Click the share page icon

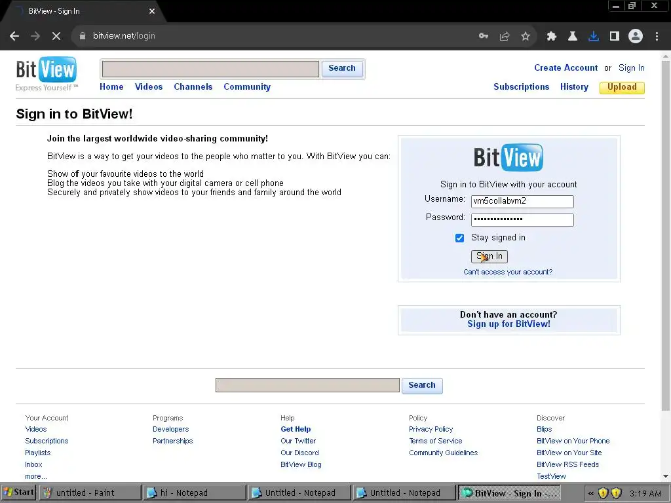505,37
